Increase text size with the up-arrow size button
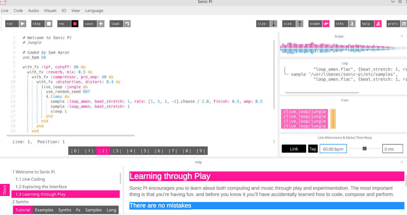407x215 pixels. (x=293, y=24)
